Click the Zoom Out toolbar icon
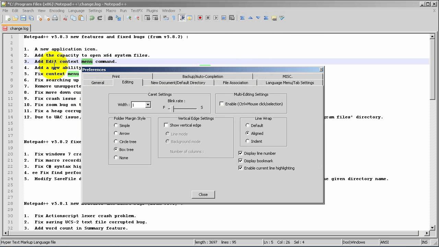Viewport: 439px width, 247px height. pos(137,18)
